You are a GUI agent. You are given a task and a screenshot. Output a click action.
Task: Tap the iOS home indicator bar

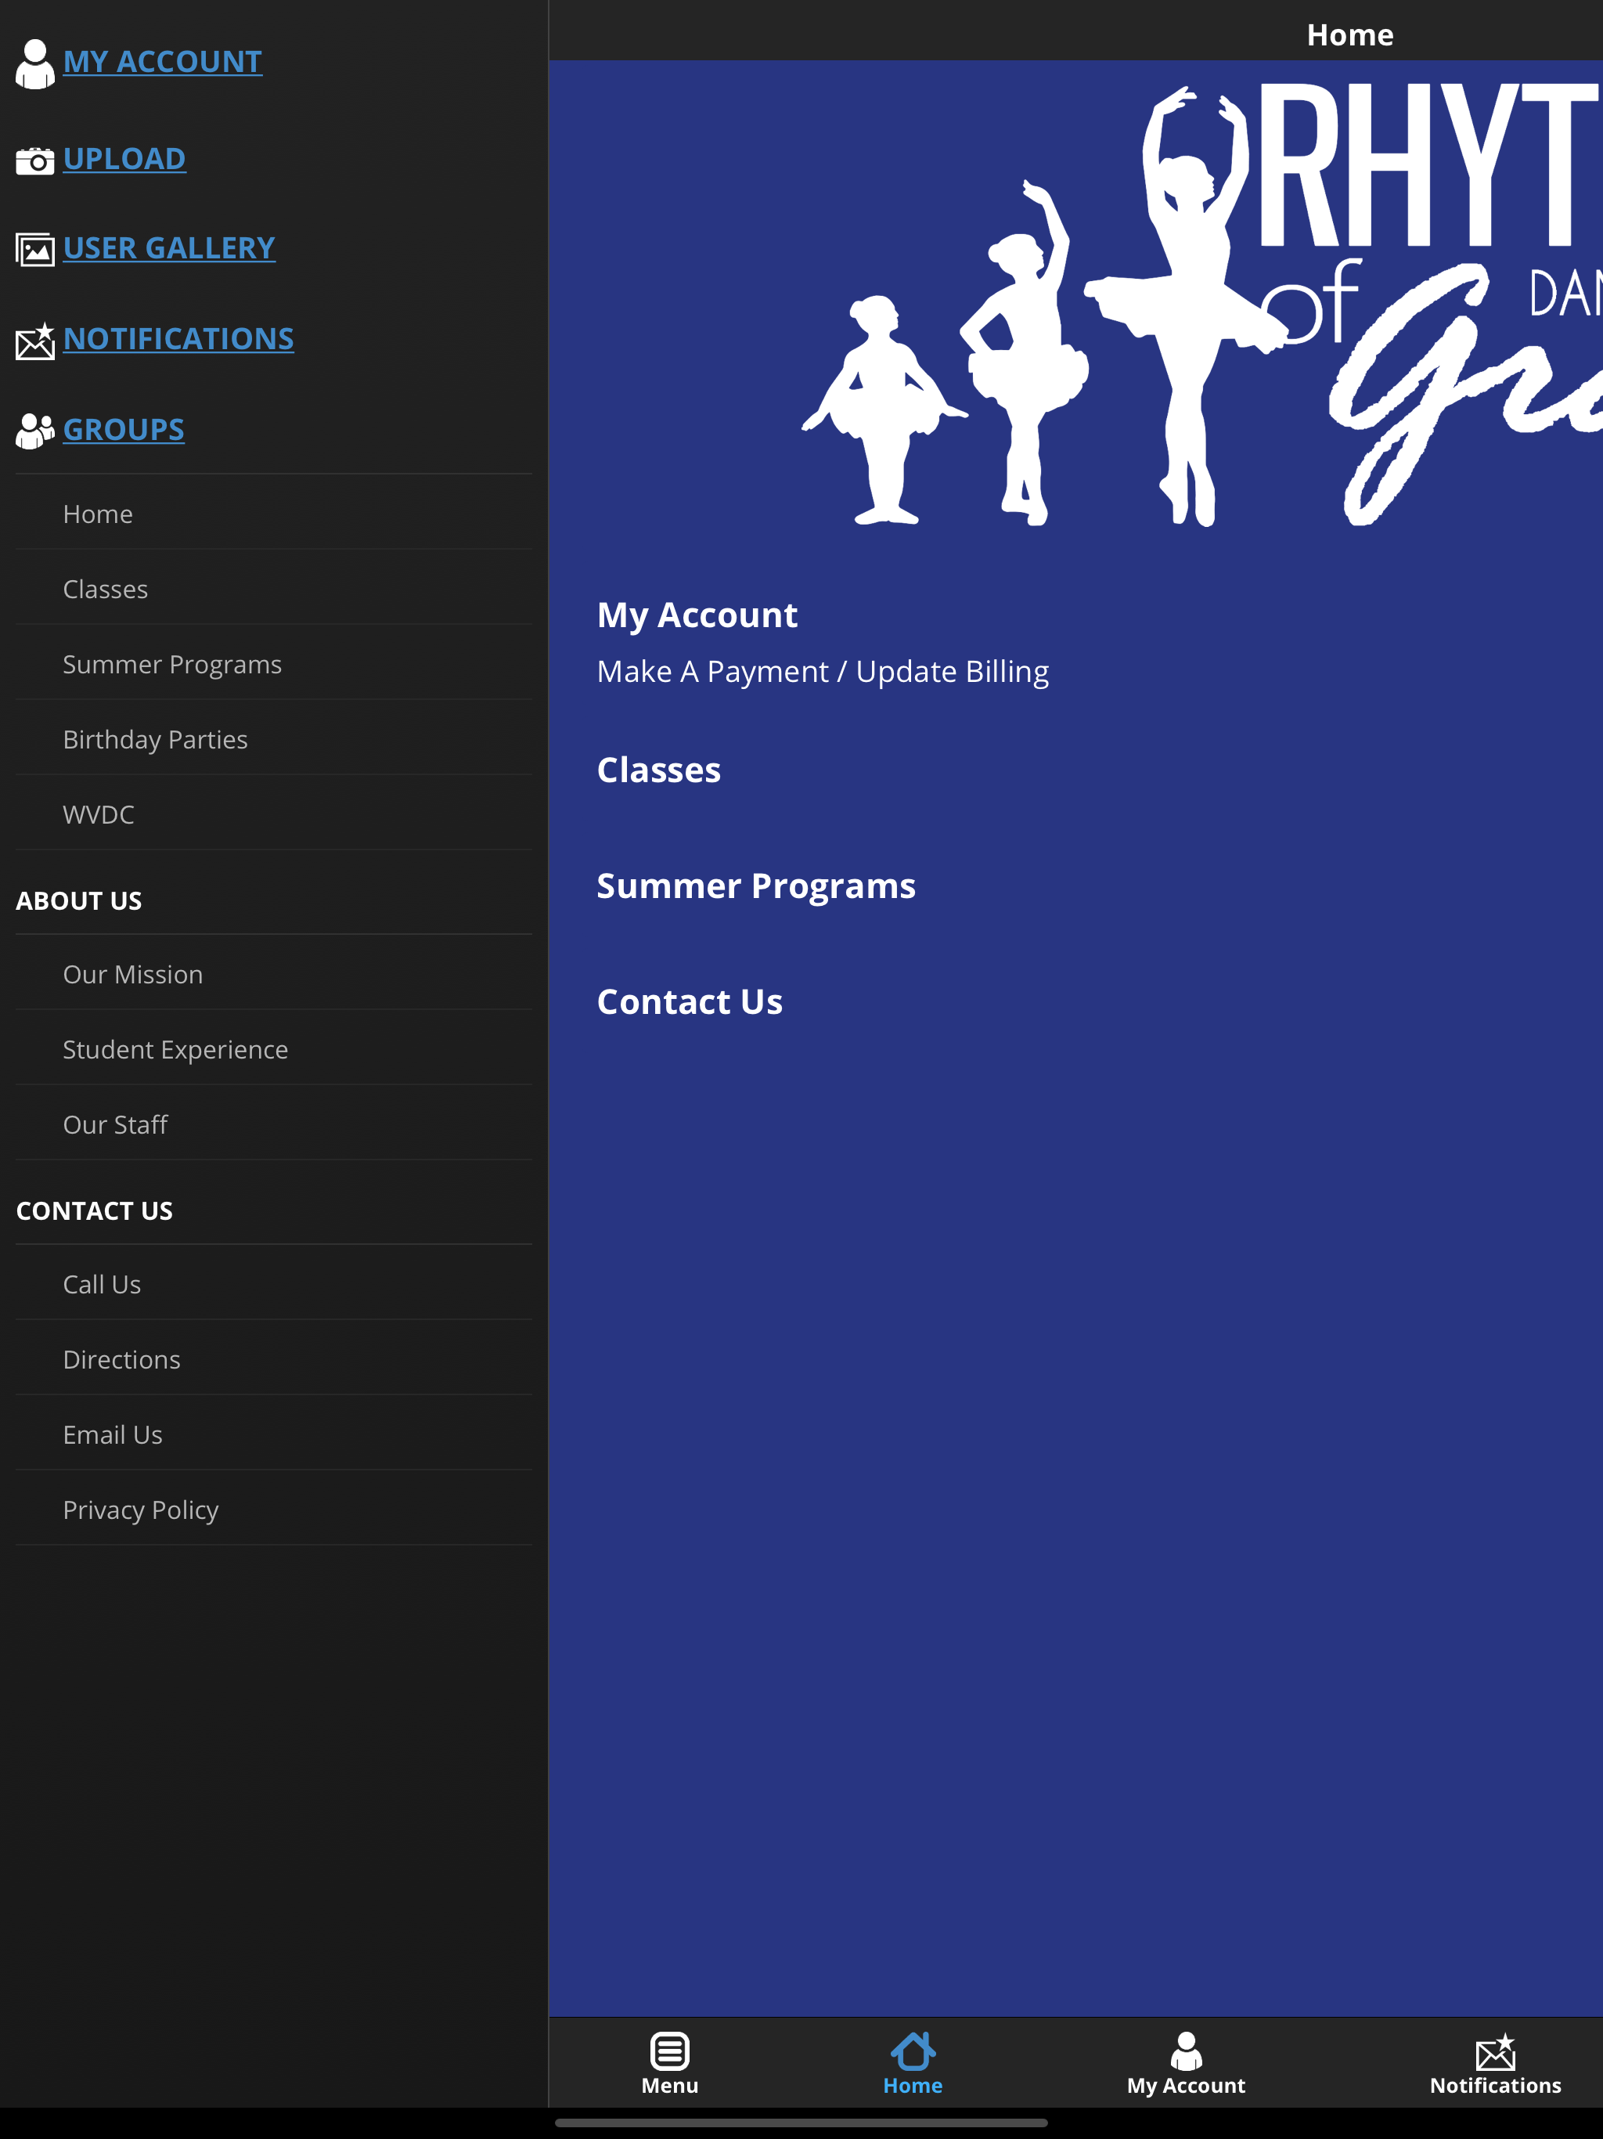click(x=801, y=2123)
